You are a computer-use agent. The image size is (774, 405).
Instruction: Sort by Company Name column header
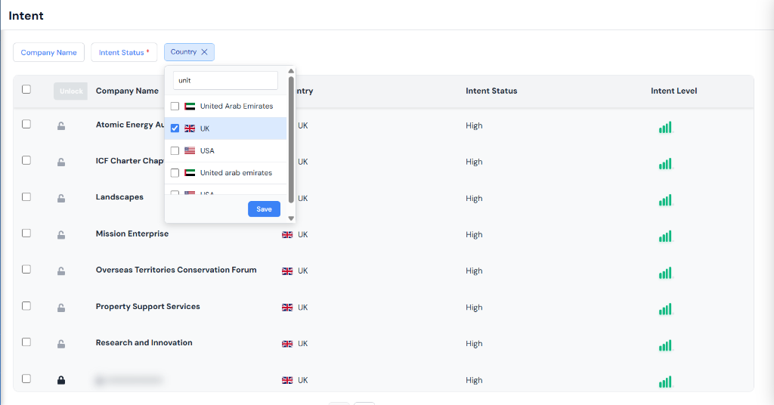[127, 91]
